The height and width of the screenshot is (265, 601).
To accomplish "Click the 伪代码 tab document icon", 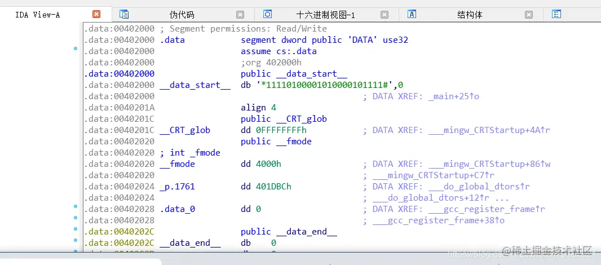I will click(124, 15).
